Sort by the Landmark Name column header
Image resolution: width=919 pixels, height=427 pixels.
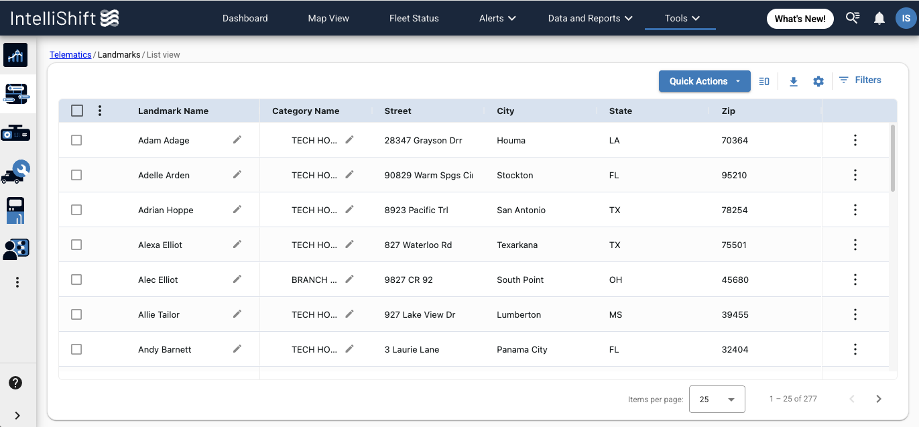click(173, 111)
